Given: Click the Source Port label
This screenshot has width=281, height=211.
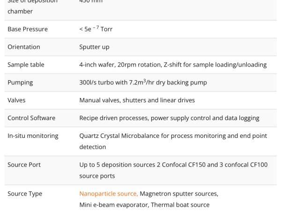Looking at the screenshot, I should (24, 165).
